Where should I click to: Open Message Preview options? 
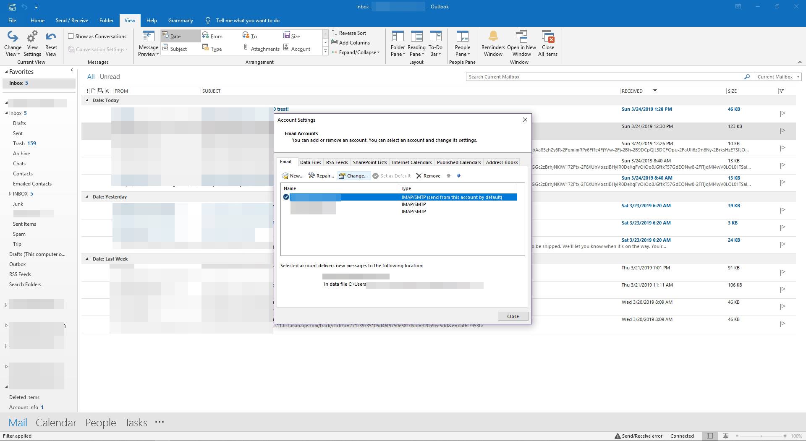(148, 44)
